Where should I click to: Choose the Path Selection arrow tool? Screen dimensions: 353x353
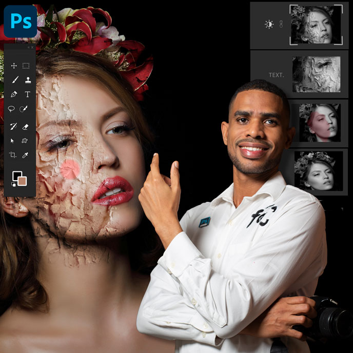click(x=13, y=141)
